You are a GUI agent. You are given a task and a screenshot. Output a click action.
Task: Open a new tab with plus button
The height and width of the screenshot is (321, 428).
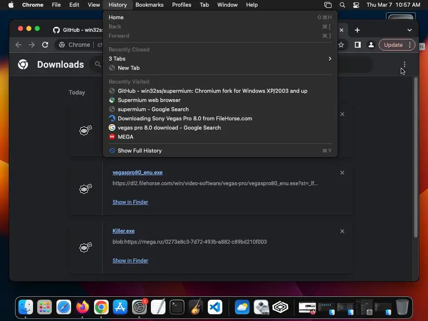tap(357, 30)
